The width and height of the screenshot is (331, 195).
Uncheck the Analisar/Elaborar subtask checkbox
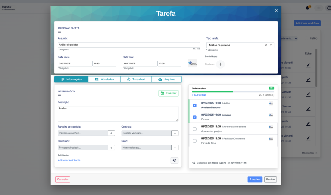pos(194,105)
